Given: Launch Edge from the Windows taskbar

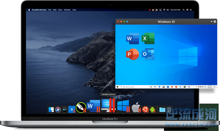Looking at the screenshot, I should tap(160, 87).
